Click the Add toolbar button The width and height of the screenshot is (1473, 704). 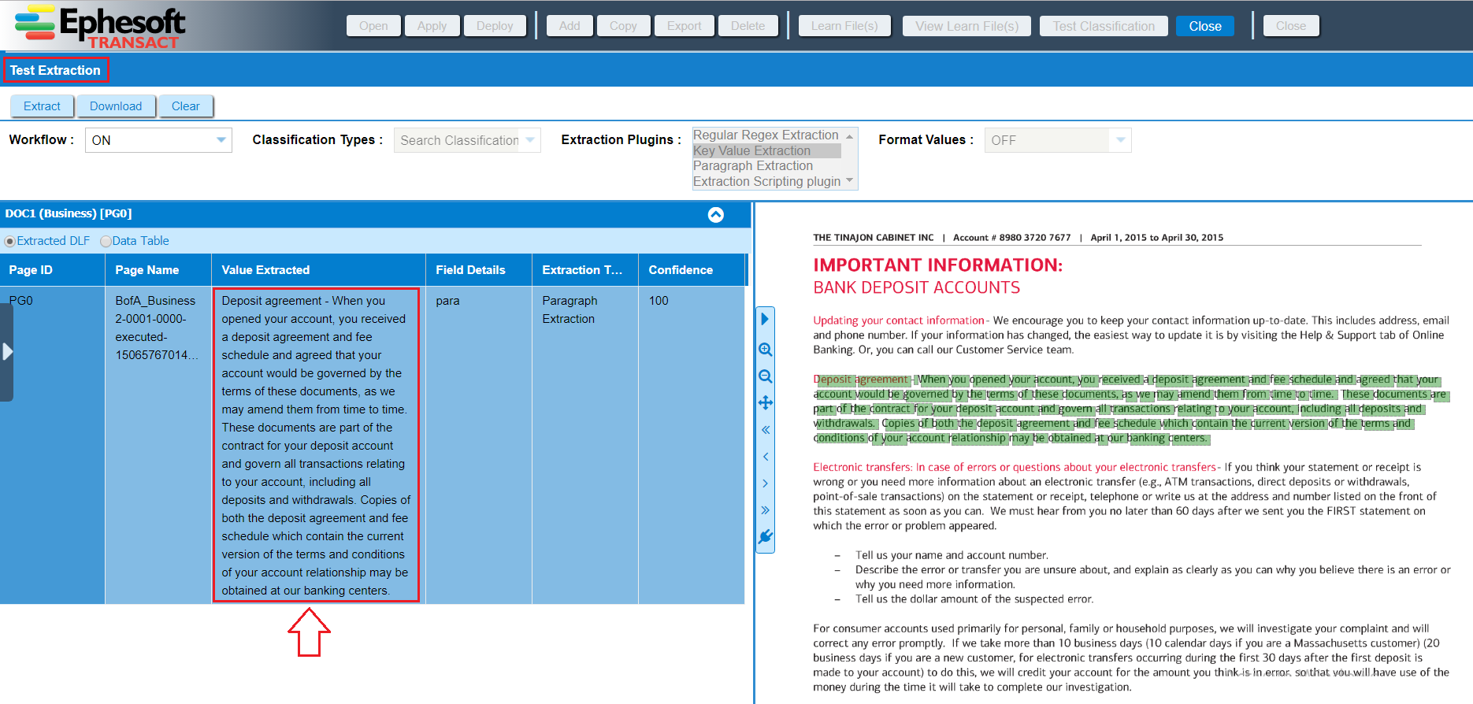tap(570, 26)
